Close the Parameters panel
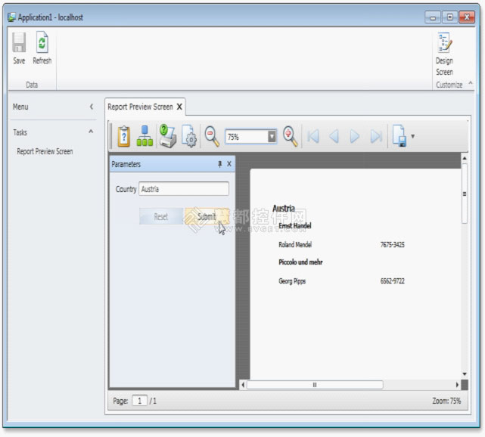485x437 pixels. tap(229, 164)
